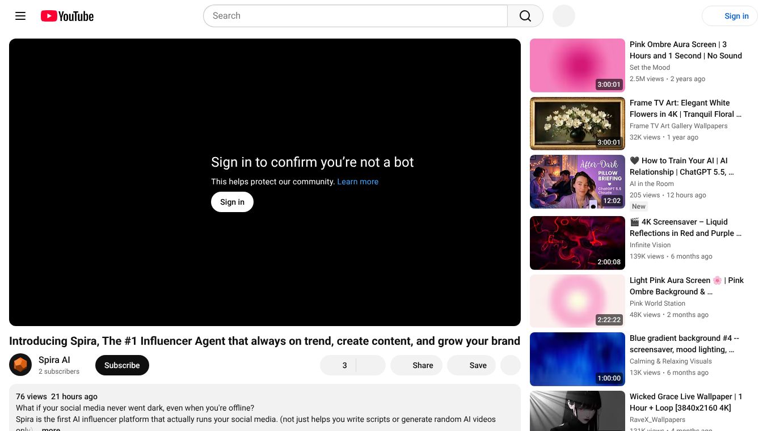The width and height of the screenshot is (767, 431).
Task: Open the hamburger guide menu
Action: click(x=20, y=16)
